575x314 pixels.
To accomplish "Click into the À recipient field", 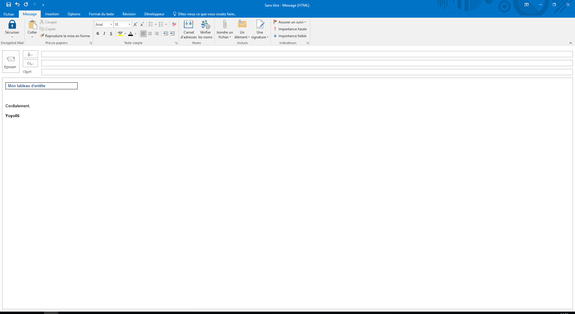I will 307,54.
